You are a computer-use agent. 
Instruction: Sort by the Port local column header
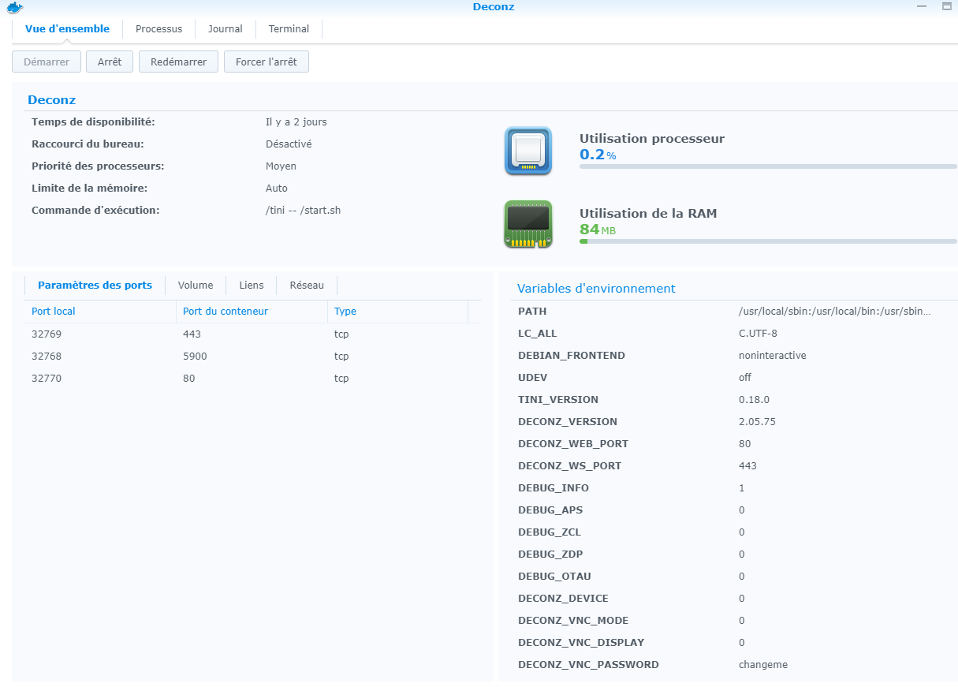pos(100,312)
